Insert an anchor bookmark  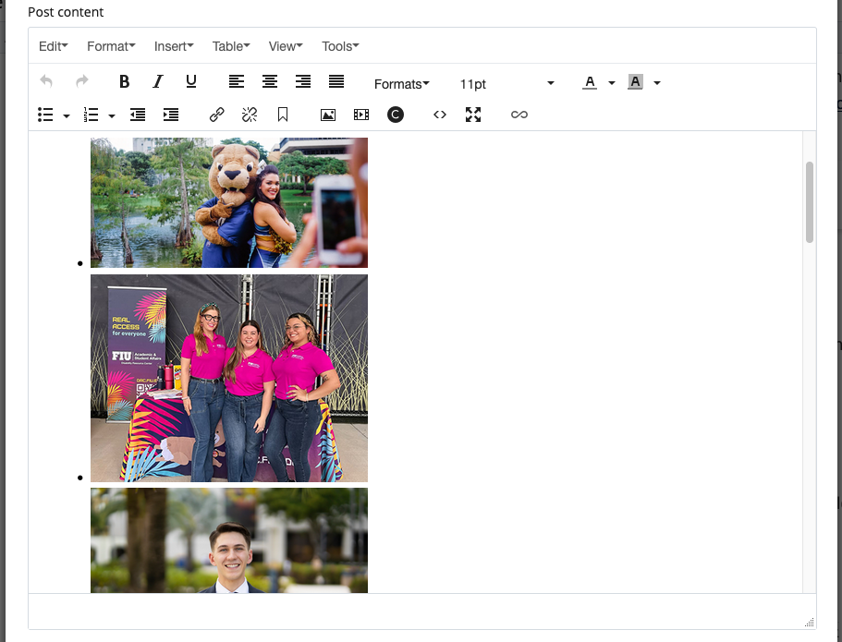pyautogui.click(x=282, y=115)
